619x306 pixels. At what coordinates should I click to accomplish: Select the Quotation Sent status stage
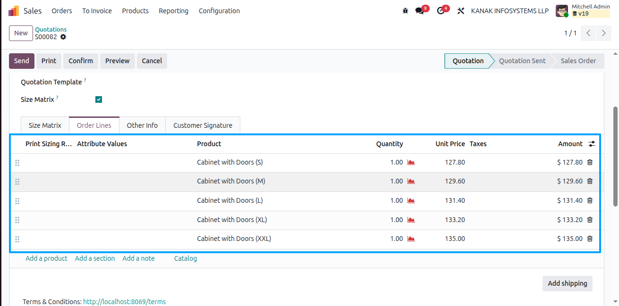(522, 61)
